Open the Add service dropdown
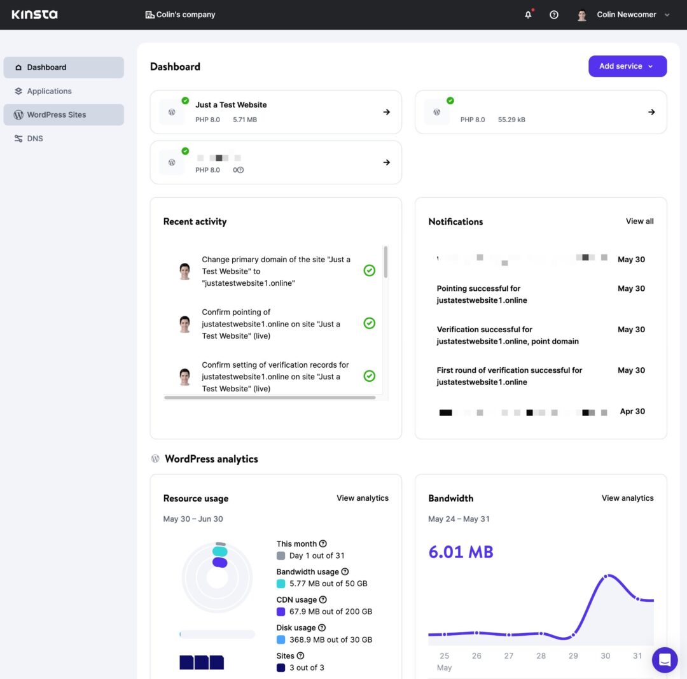This screenshot has height=679, width=687. (628, 66)
